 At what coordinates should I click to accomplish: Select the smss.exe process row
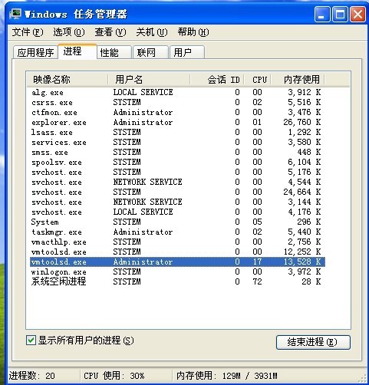(177, 152)
